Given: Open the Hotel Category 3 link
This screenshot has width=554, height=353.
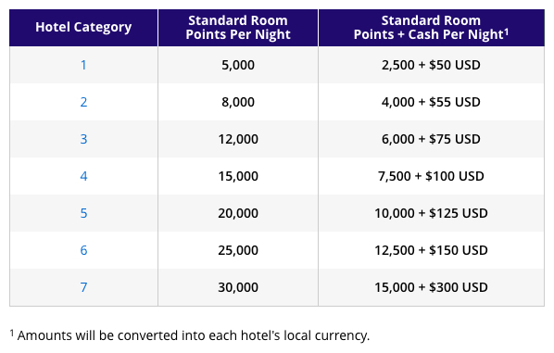Looking at the screenshot, I should [83, 139].
